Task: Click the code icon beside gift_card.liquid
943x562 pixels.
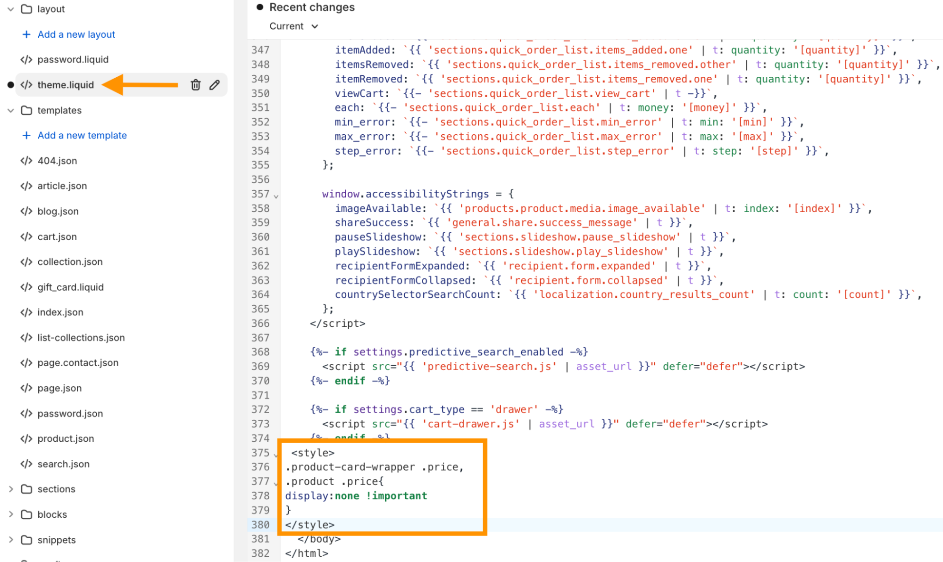Action: [x=25, y=287]
